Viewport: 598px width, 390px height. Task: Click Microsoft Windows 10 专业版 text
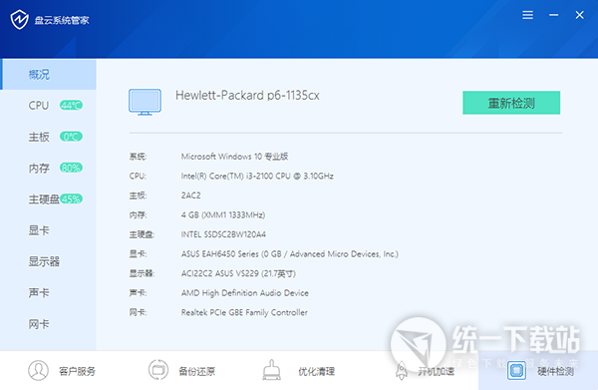pos(234,157)
